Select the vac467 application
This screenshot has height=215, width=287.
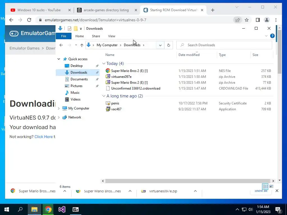pos(116,109)
